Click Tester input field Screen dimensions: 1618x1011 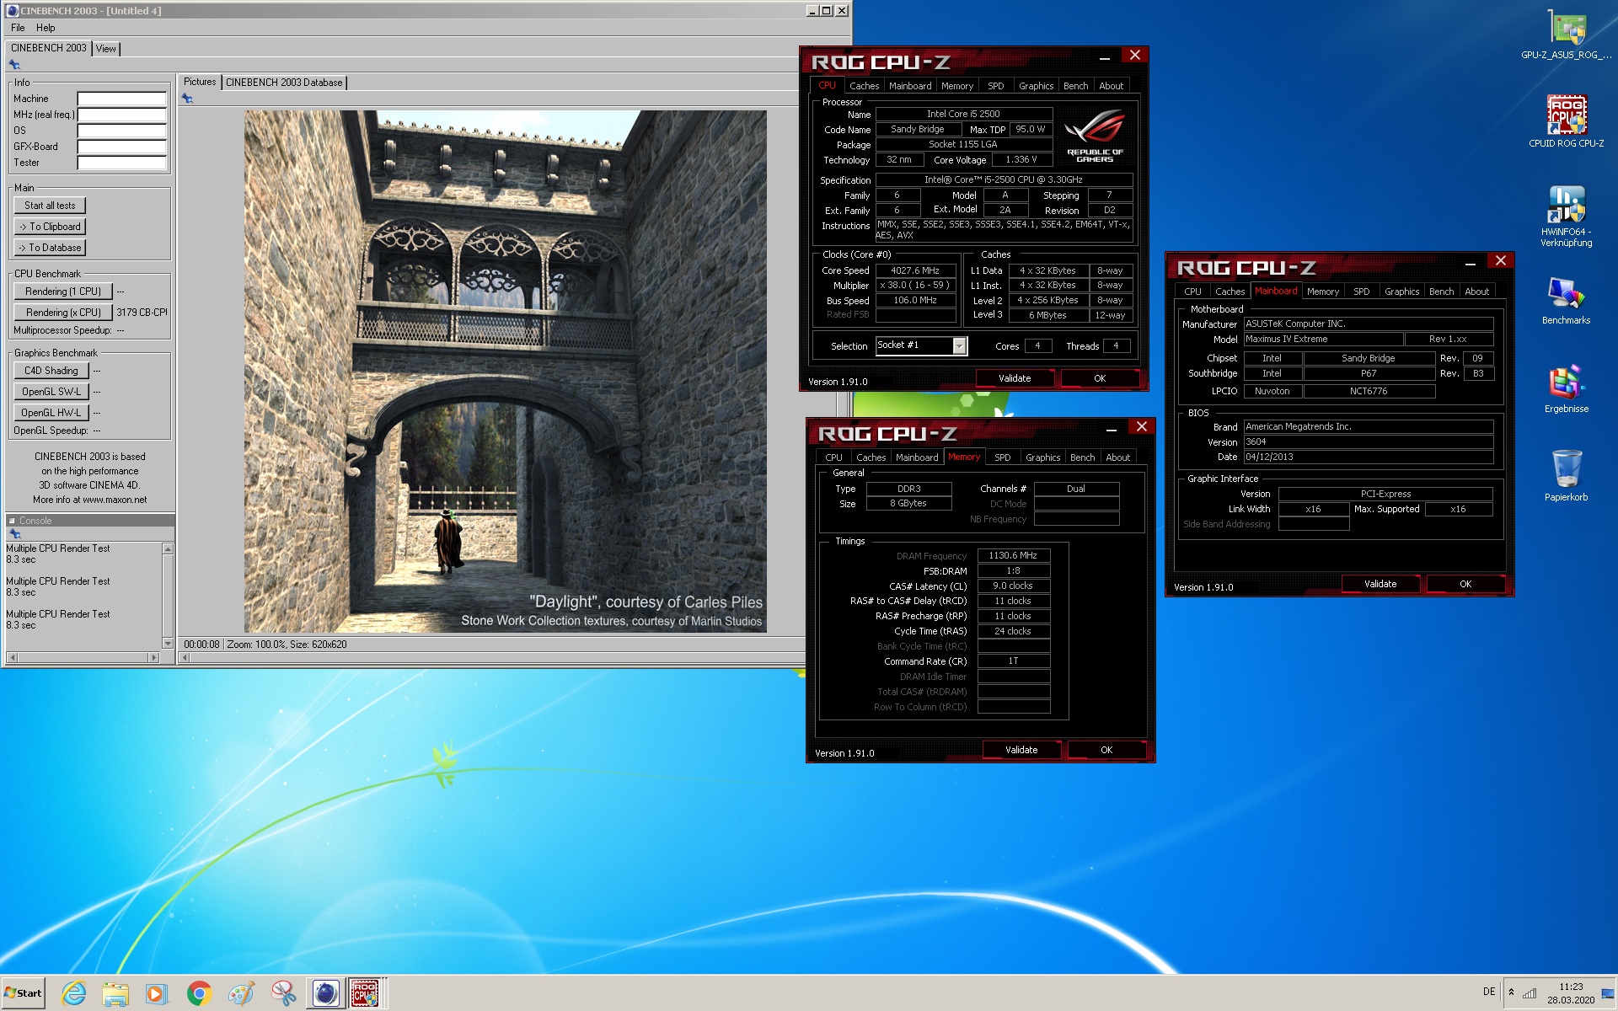pos(122,163)
